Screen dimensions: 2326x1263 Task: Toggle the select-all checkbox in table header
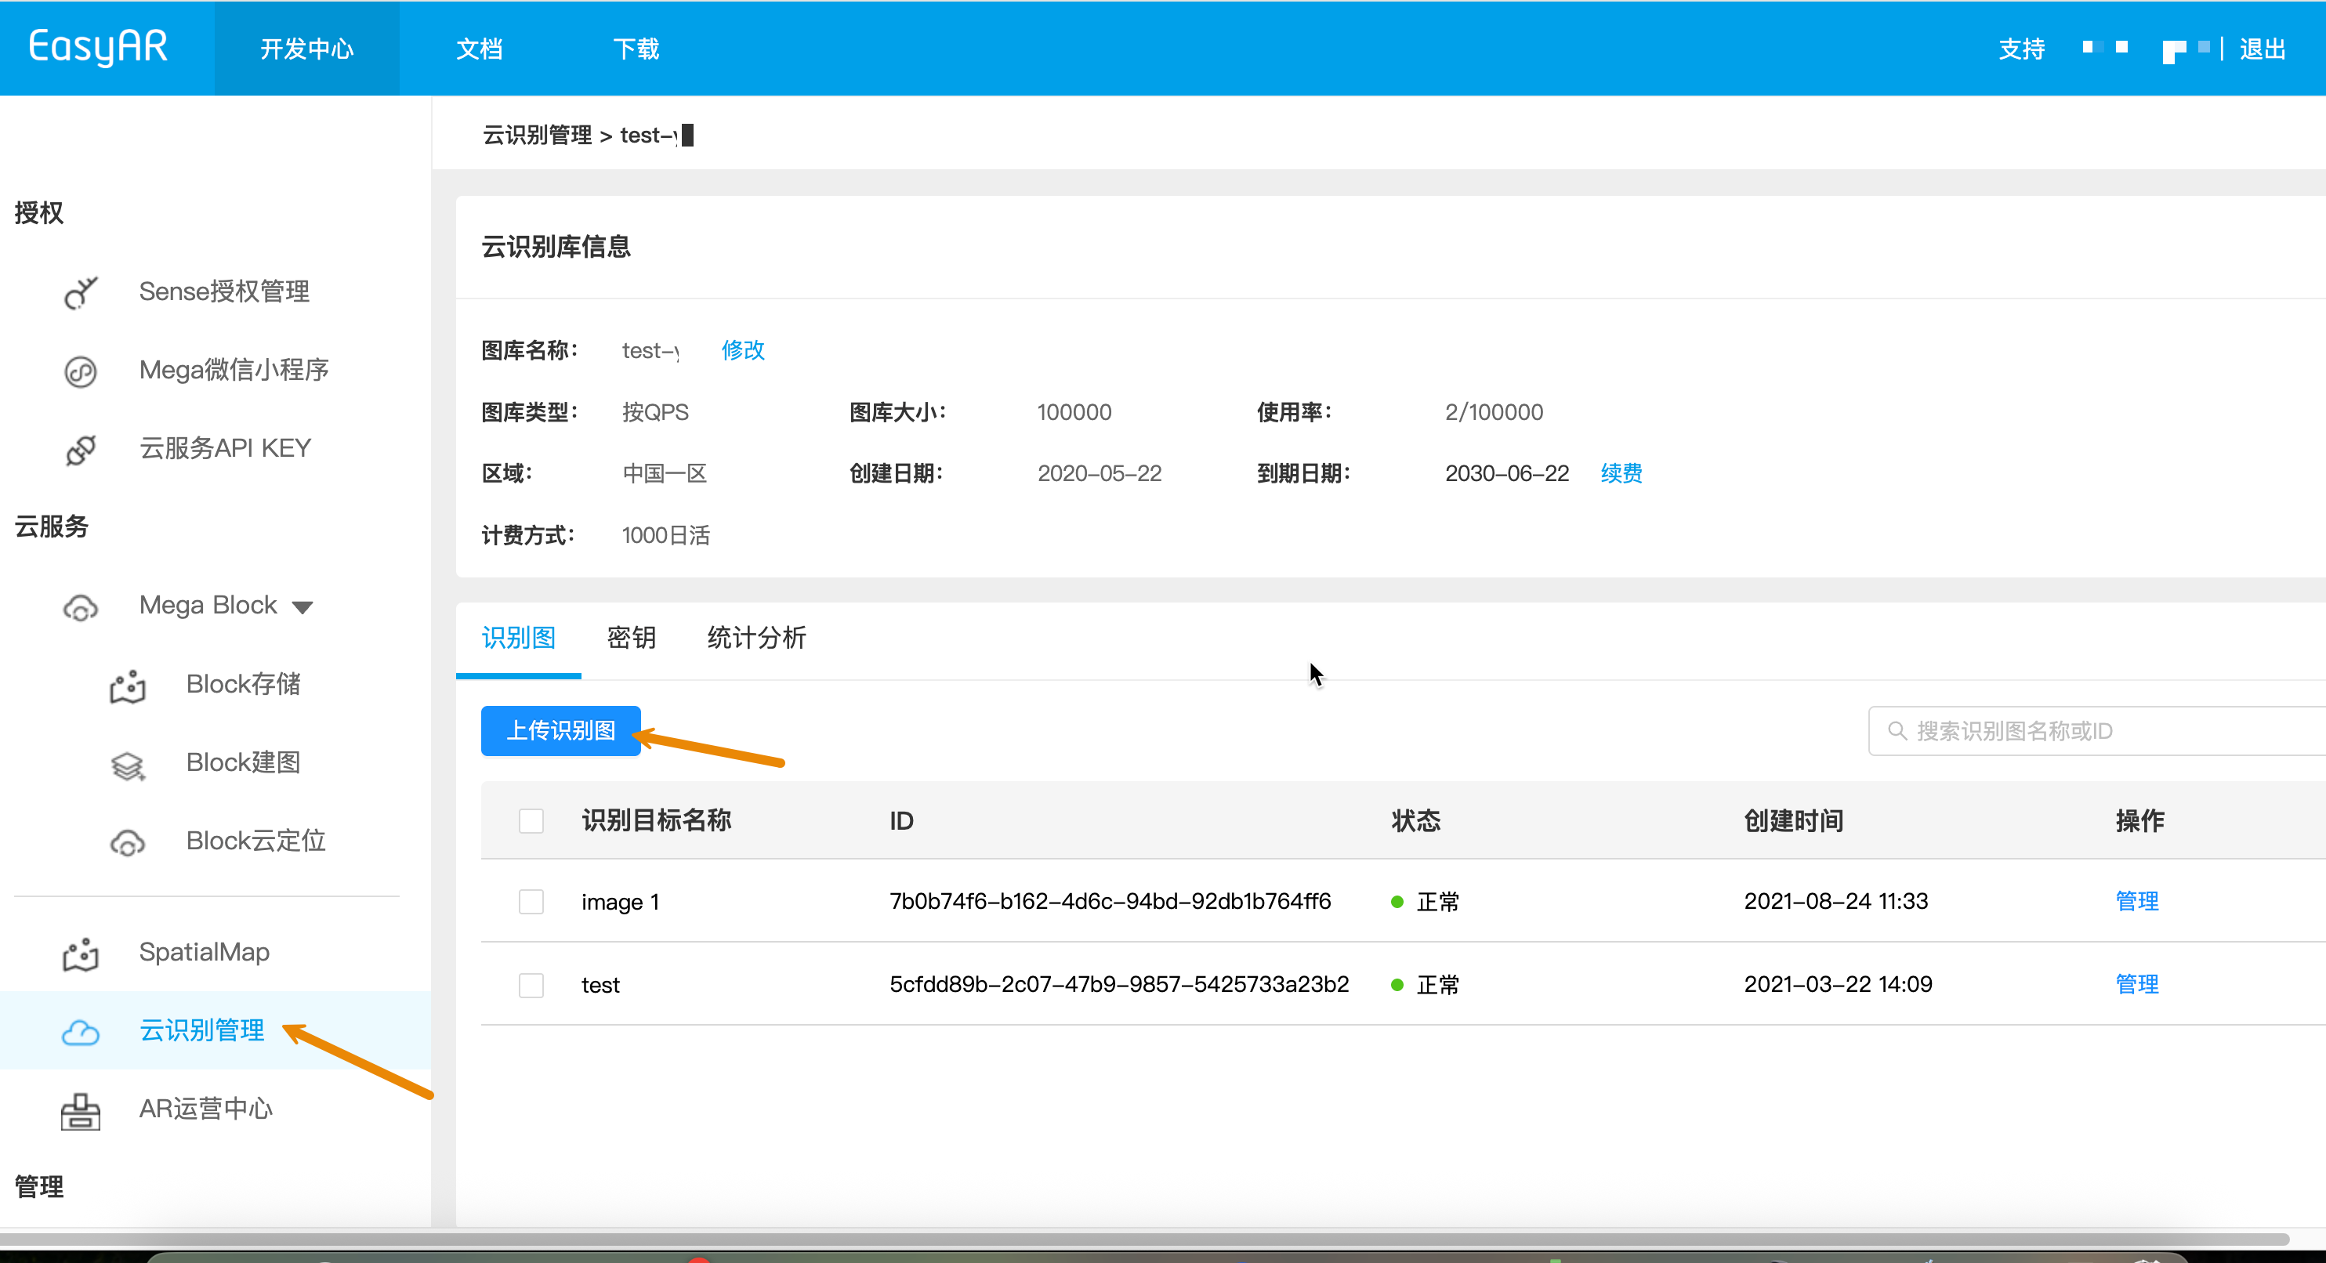pos(531,820)
